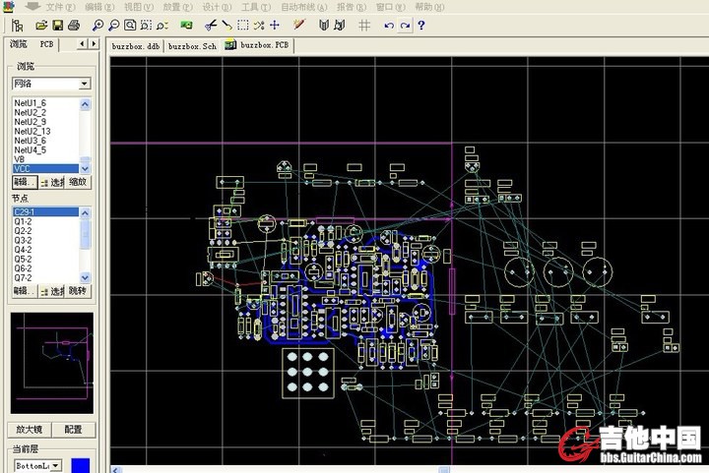Open the 视图 (View) menu

tap(139, 7)
